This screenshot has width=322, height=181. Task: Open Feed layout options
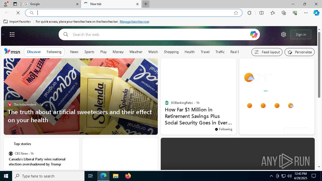pyautogui.click(x=267, y=52)
